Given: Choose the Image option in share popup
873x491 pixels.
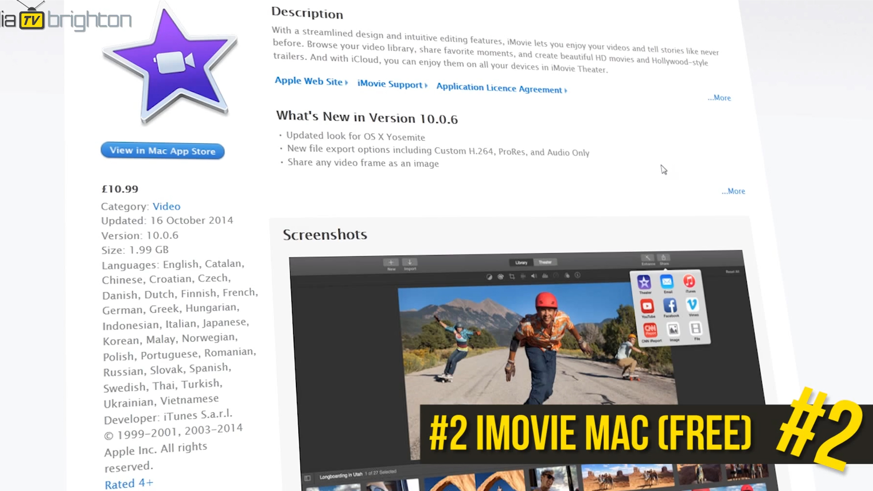Looking at the screenshot, I should click(x=673, y=331).
